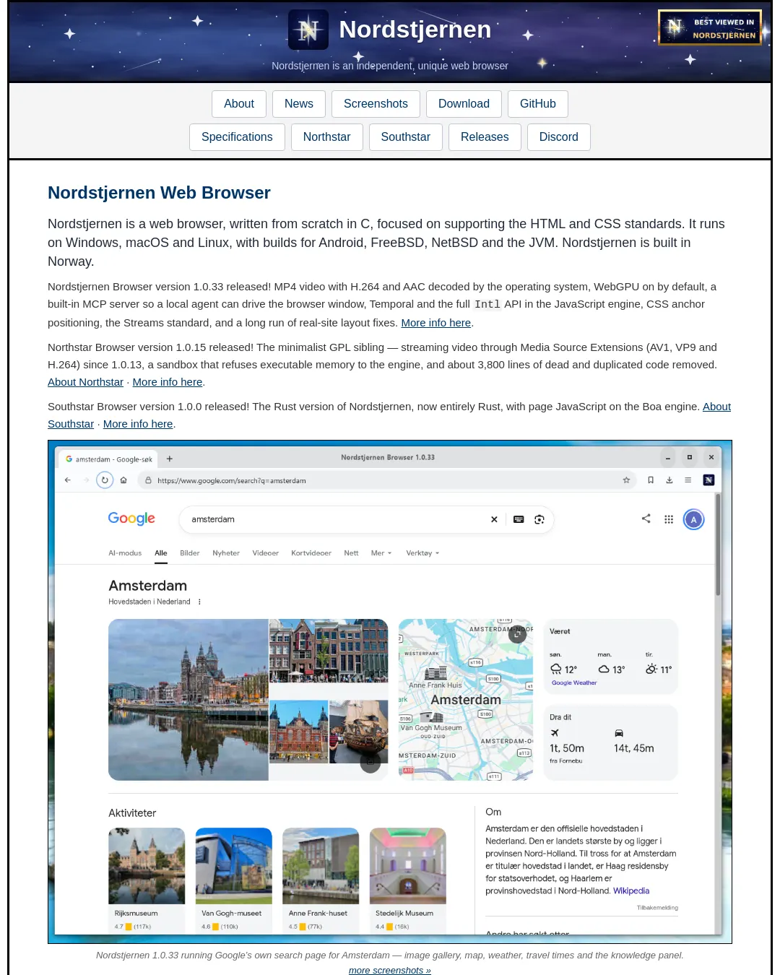
Task: Open the Releases navigation button
Action: [x=485, y=137]
